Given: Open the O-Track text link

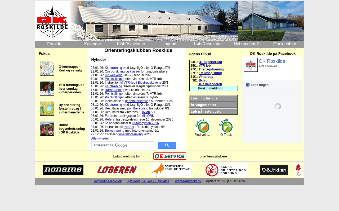Looking at the screenshot, I should coord(226,135).
